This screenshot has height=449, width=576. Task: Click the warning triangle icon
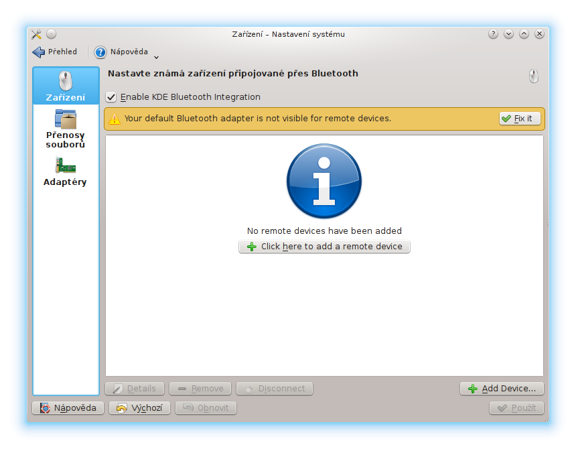pyautogui.click(x=115, y=119)
